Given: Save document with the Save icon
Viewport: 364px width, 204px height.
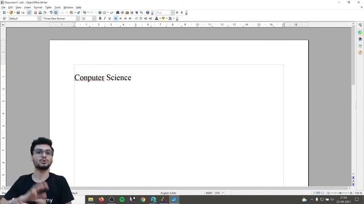Looking at the screenshot, I should 18,12.
